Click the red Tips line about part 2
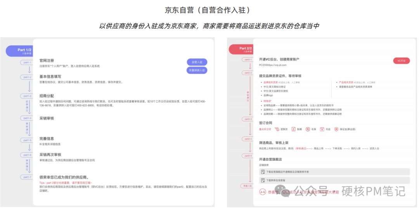The height and width of the screenshot is (208, 419). (x=66, y=183)
